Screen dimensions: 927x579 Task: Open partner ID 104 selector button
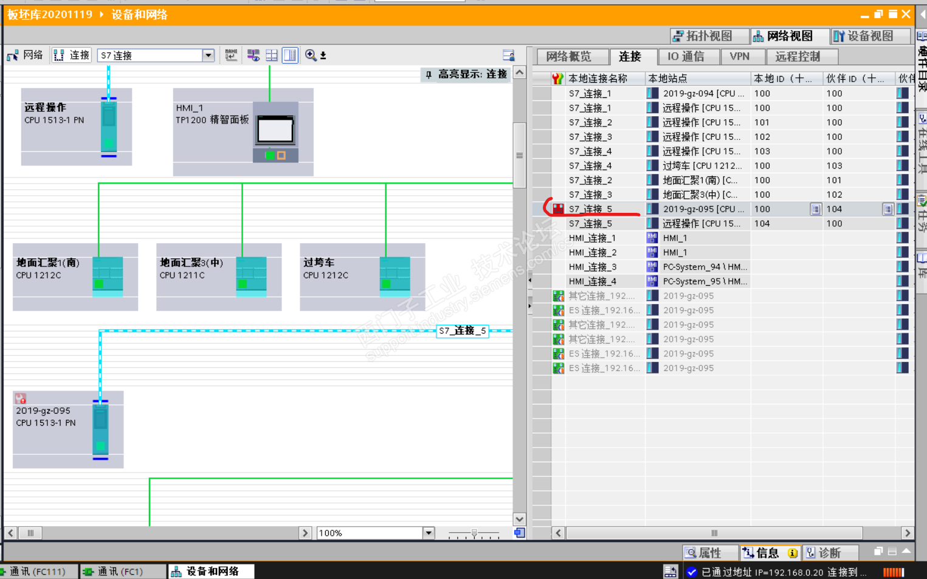tap(888, 209)
